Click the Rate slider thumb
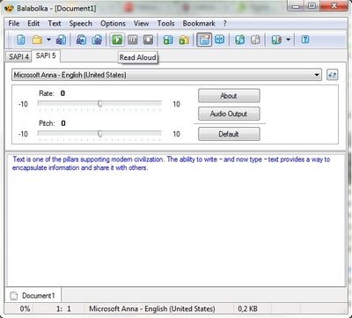The width and height of the screenshot is (352, 318). click(x=100, y=104)
